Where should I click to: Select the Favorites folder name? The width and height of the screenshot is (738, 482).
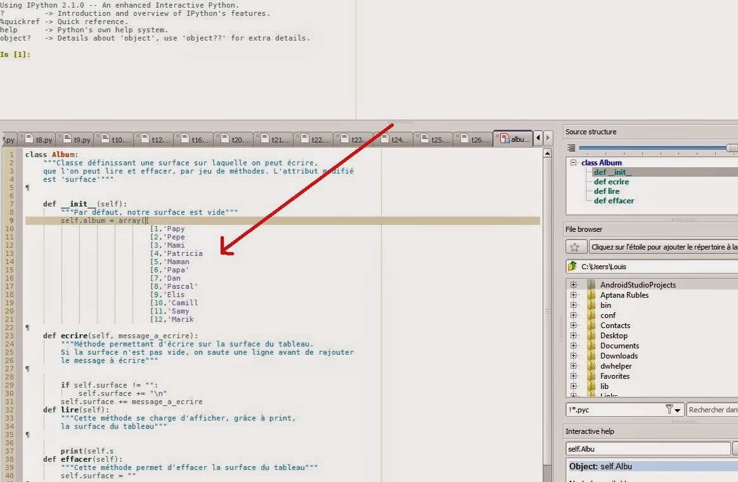615,376
